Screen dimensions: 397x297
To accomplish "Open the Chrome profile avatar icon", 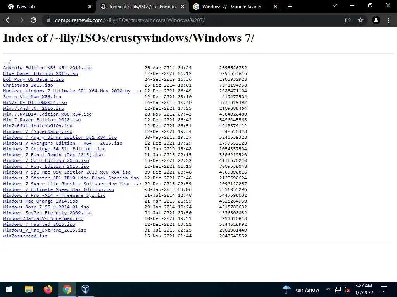I will [376, 20].
